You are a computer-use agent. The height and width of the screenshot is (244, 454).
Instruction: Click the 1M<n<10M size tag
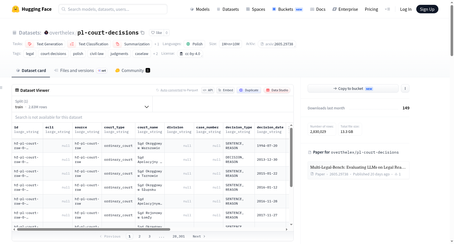point(230,44)
